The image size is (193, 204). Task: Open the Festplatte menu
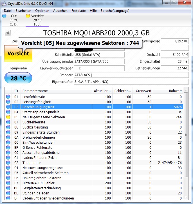pyautogui.click(x=78, y=11)
